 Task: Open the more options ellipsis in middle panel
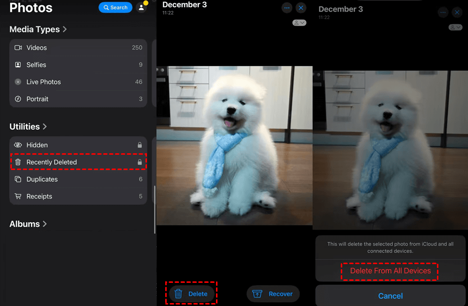pyautogui.click(x=287, y=8)
